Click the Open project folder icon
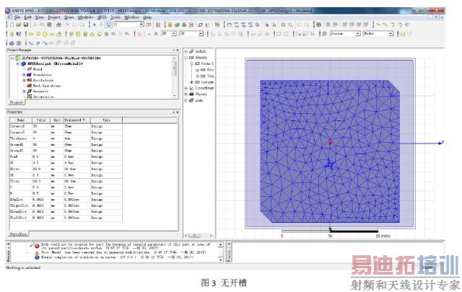This screenshot has width=462, height=292. pos(19,25)
